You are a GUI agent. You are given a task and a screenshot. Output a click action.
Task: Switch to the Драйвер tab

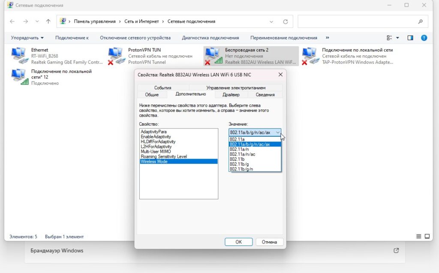coord(232,94)
